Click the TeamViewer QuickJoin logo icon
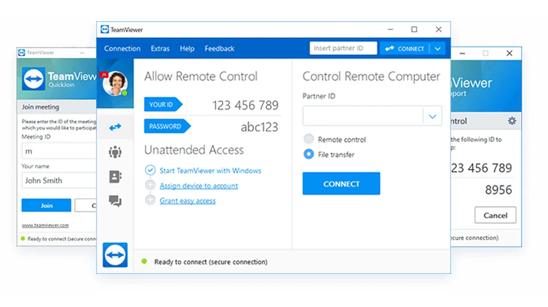Viewport: 548px width, 307px height. pyautogui.click(x=33, y=79)
